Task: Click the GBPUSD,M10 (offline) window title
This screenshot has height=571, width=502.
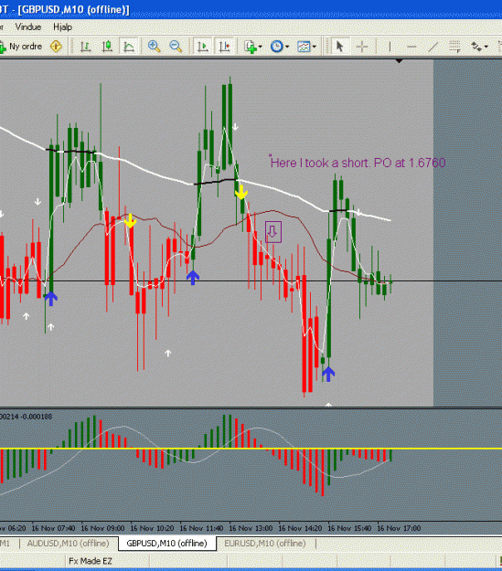Action: [73, 9]
